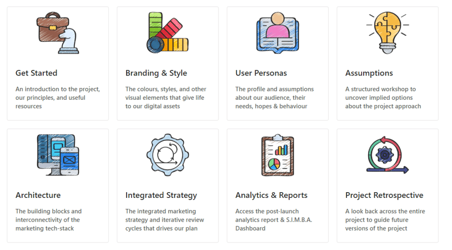This screenshot has width=452, height=250.
Task: Click the circular arrow gear retrospective icon
Action: [388, 155]
